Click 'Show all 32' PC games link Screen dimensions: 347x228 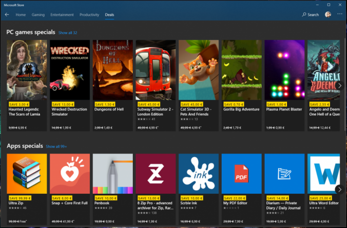pyautogui.click(x=68, y=33)
